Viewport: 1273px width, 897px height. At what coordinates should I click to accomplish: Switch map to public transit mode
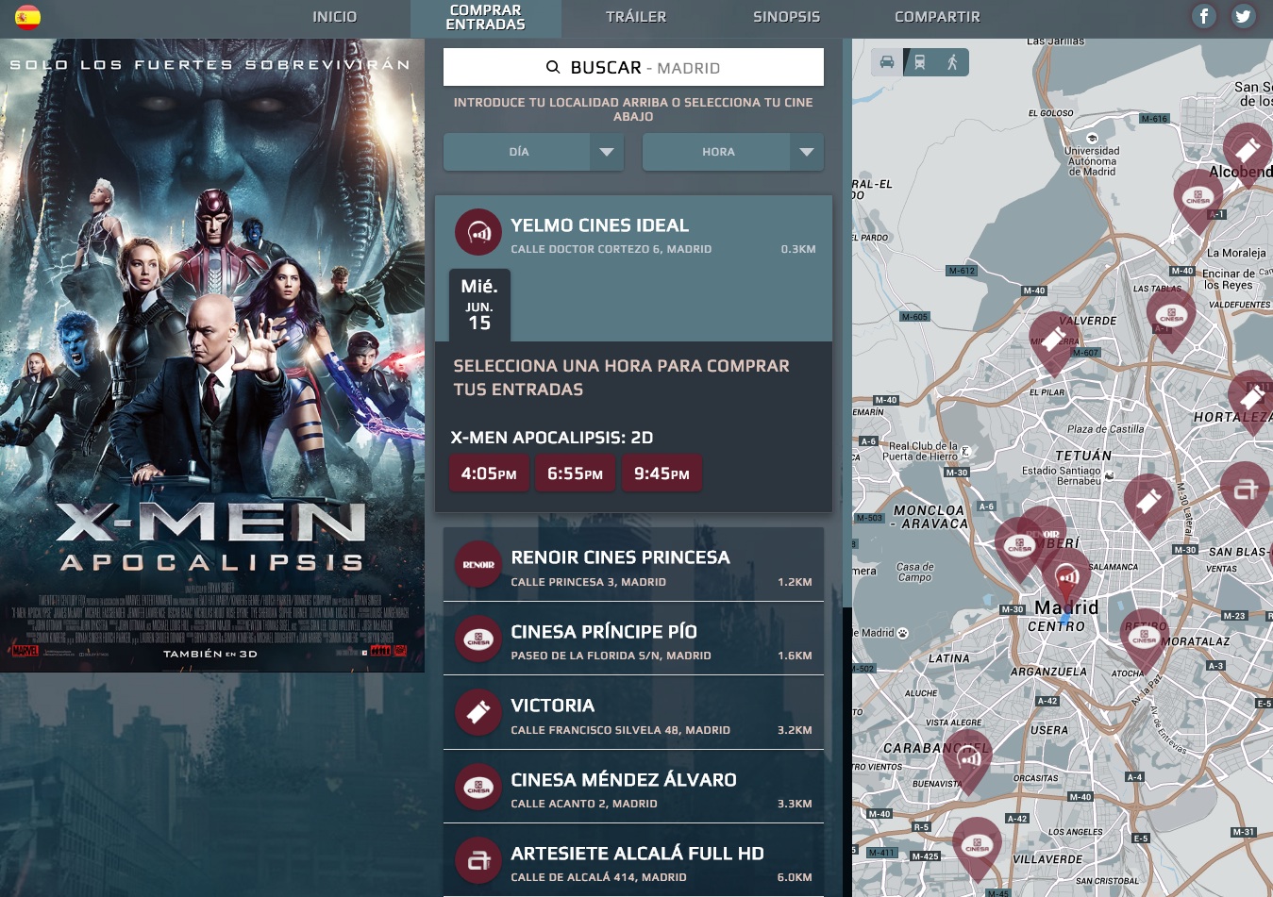[919, 62]
